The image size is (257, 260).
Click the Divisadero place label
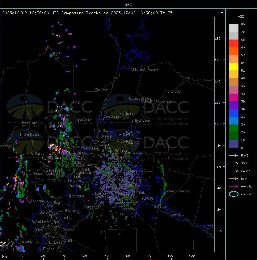[x=137, y=153]
